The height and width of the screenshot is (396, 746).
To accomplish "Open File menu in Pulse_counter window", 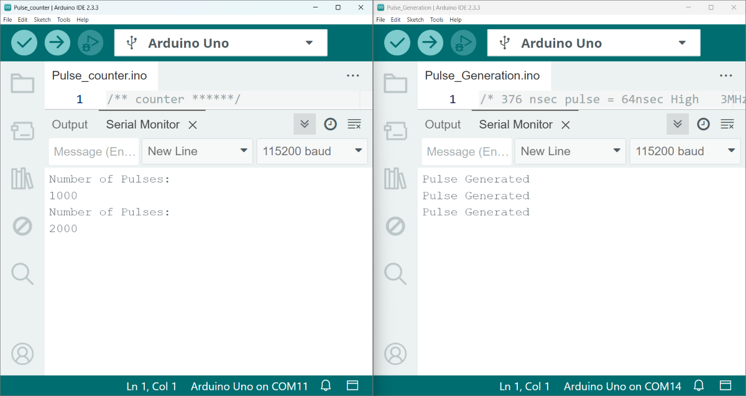I will (x=7, y=20).
